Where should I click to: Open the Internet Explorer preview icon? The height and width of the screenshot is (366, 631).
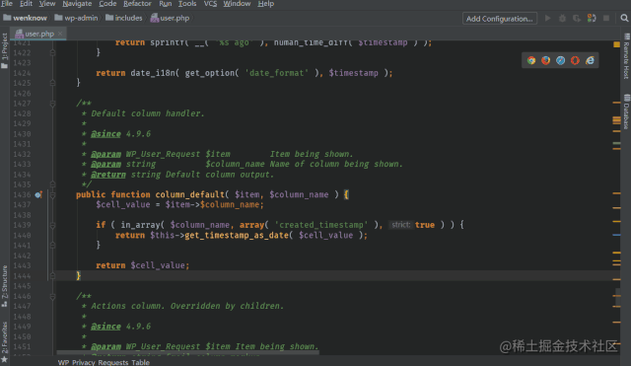tap(590, 60)
